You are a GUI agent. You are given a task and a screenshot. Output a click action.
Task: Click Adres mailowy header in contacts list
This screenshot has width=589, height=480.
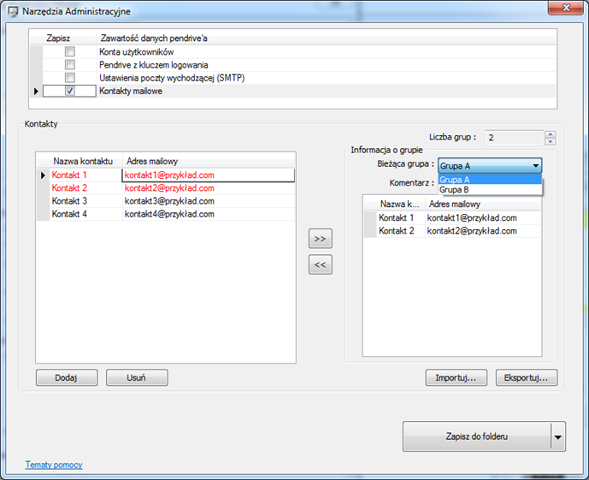point(152,161)
